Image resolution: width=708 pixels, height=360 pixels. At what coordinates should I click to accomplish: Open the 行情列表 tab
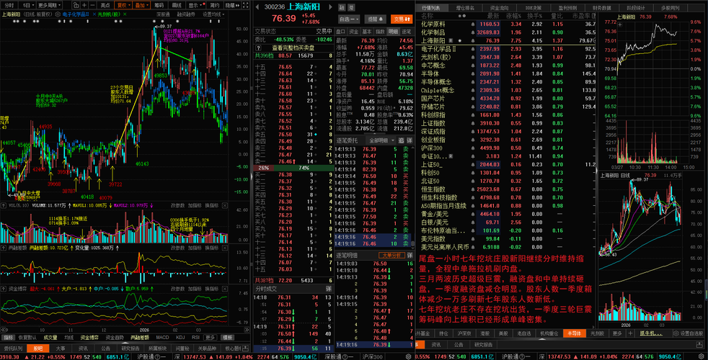(x=431, y=8)
